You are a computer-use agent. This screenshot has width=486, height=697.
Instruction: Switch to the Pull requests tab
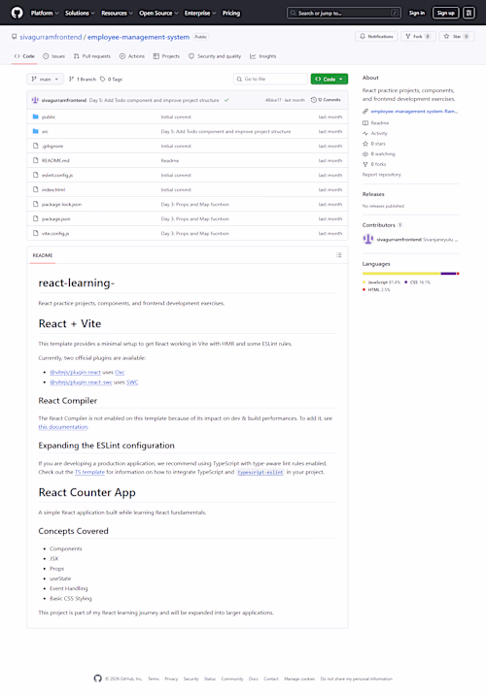click(92, 56)
